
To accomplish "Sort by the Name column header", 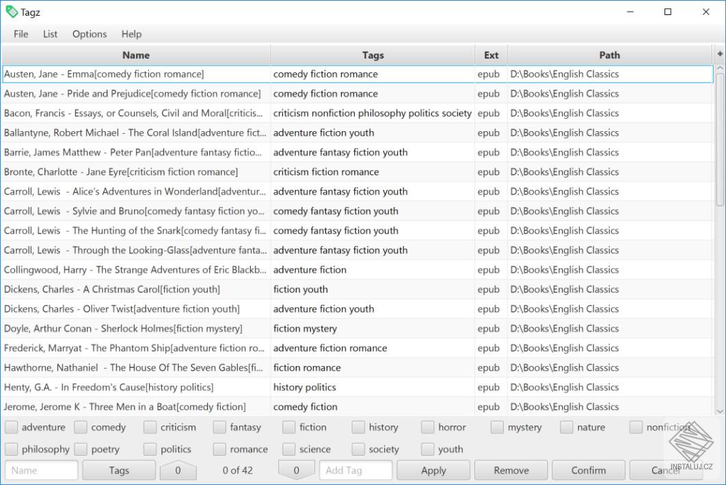I will click(136, 55).
